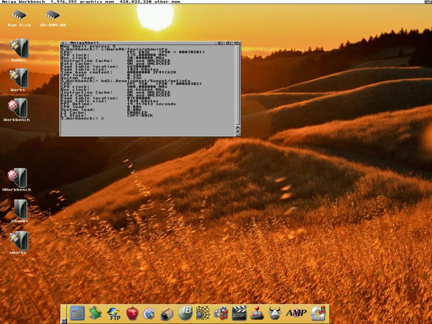Image resolution: width=432 pixels, height=324 pixels.
Task: Click the AmigaShell window title bar
Action: point(150,43)
